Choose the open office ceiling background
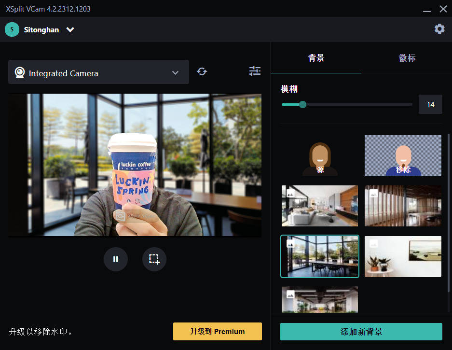 coord(320,299)
